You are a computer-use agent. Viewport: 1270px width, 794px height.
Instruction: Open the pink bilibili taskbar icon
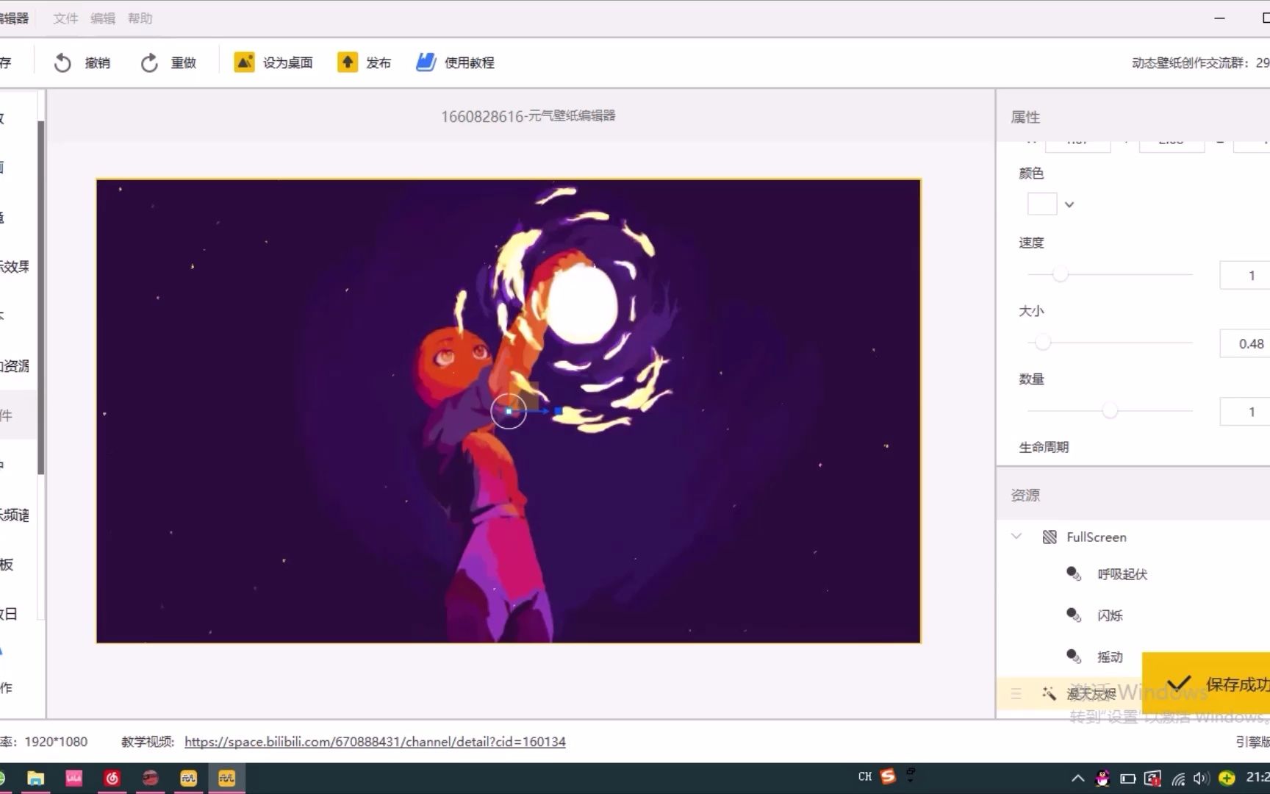click(x=73, y=778)
